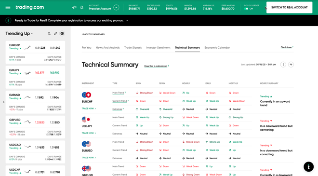Expand the registration promo banner chevron
This screenshot has height=176, width=318.
(127, 21)
